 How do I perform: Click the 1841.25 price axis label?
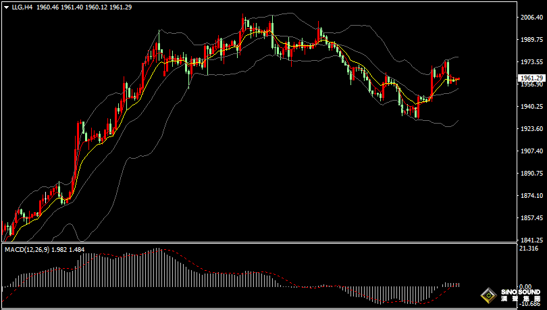[x=531, y=240]
